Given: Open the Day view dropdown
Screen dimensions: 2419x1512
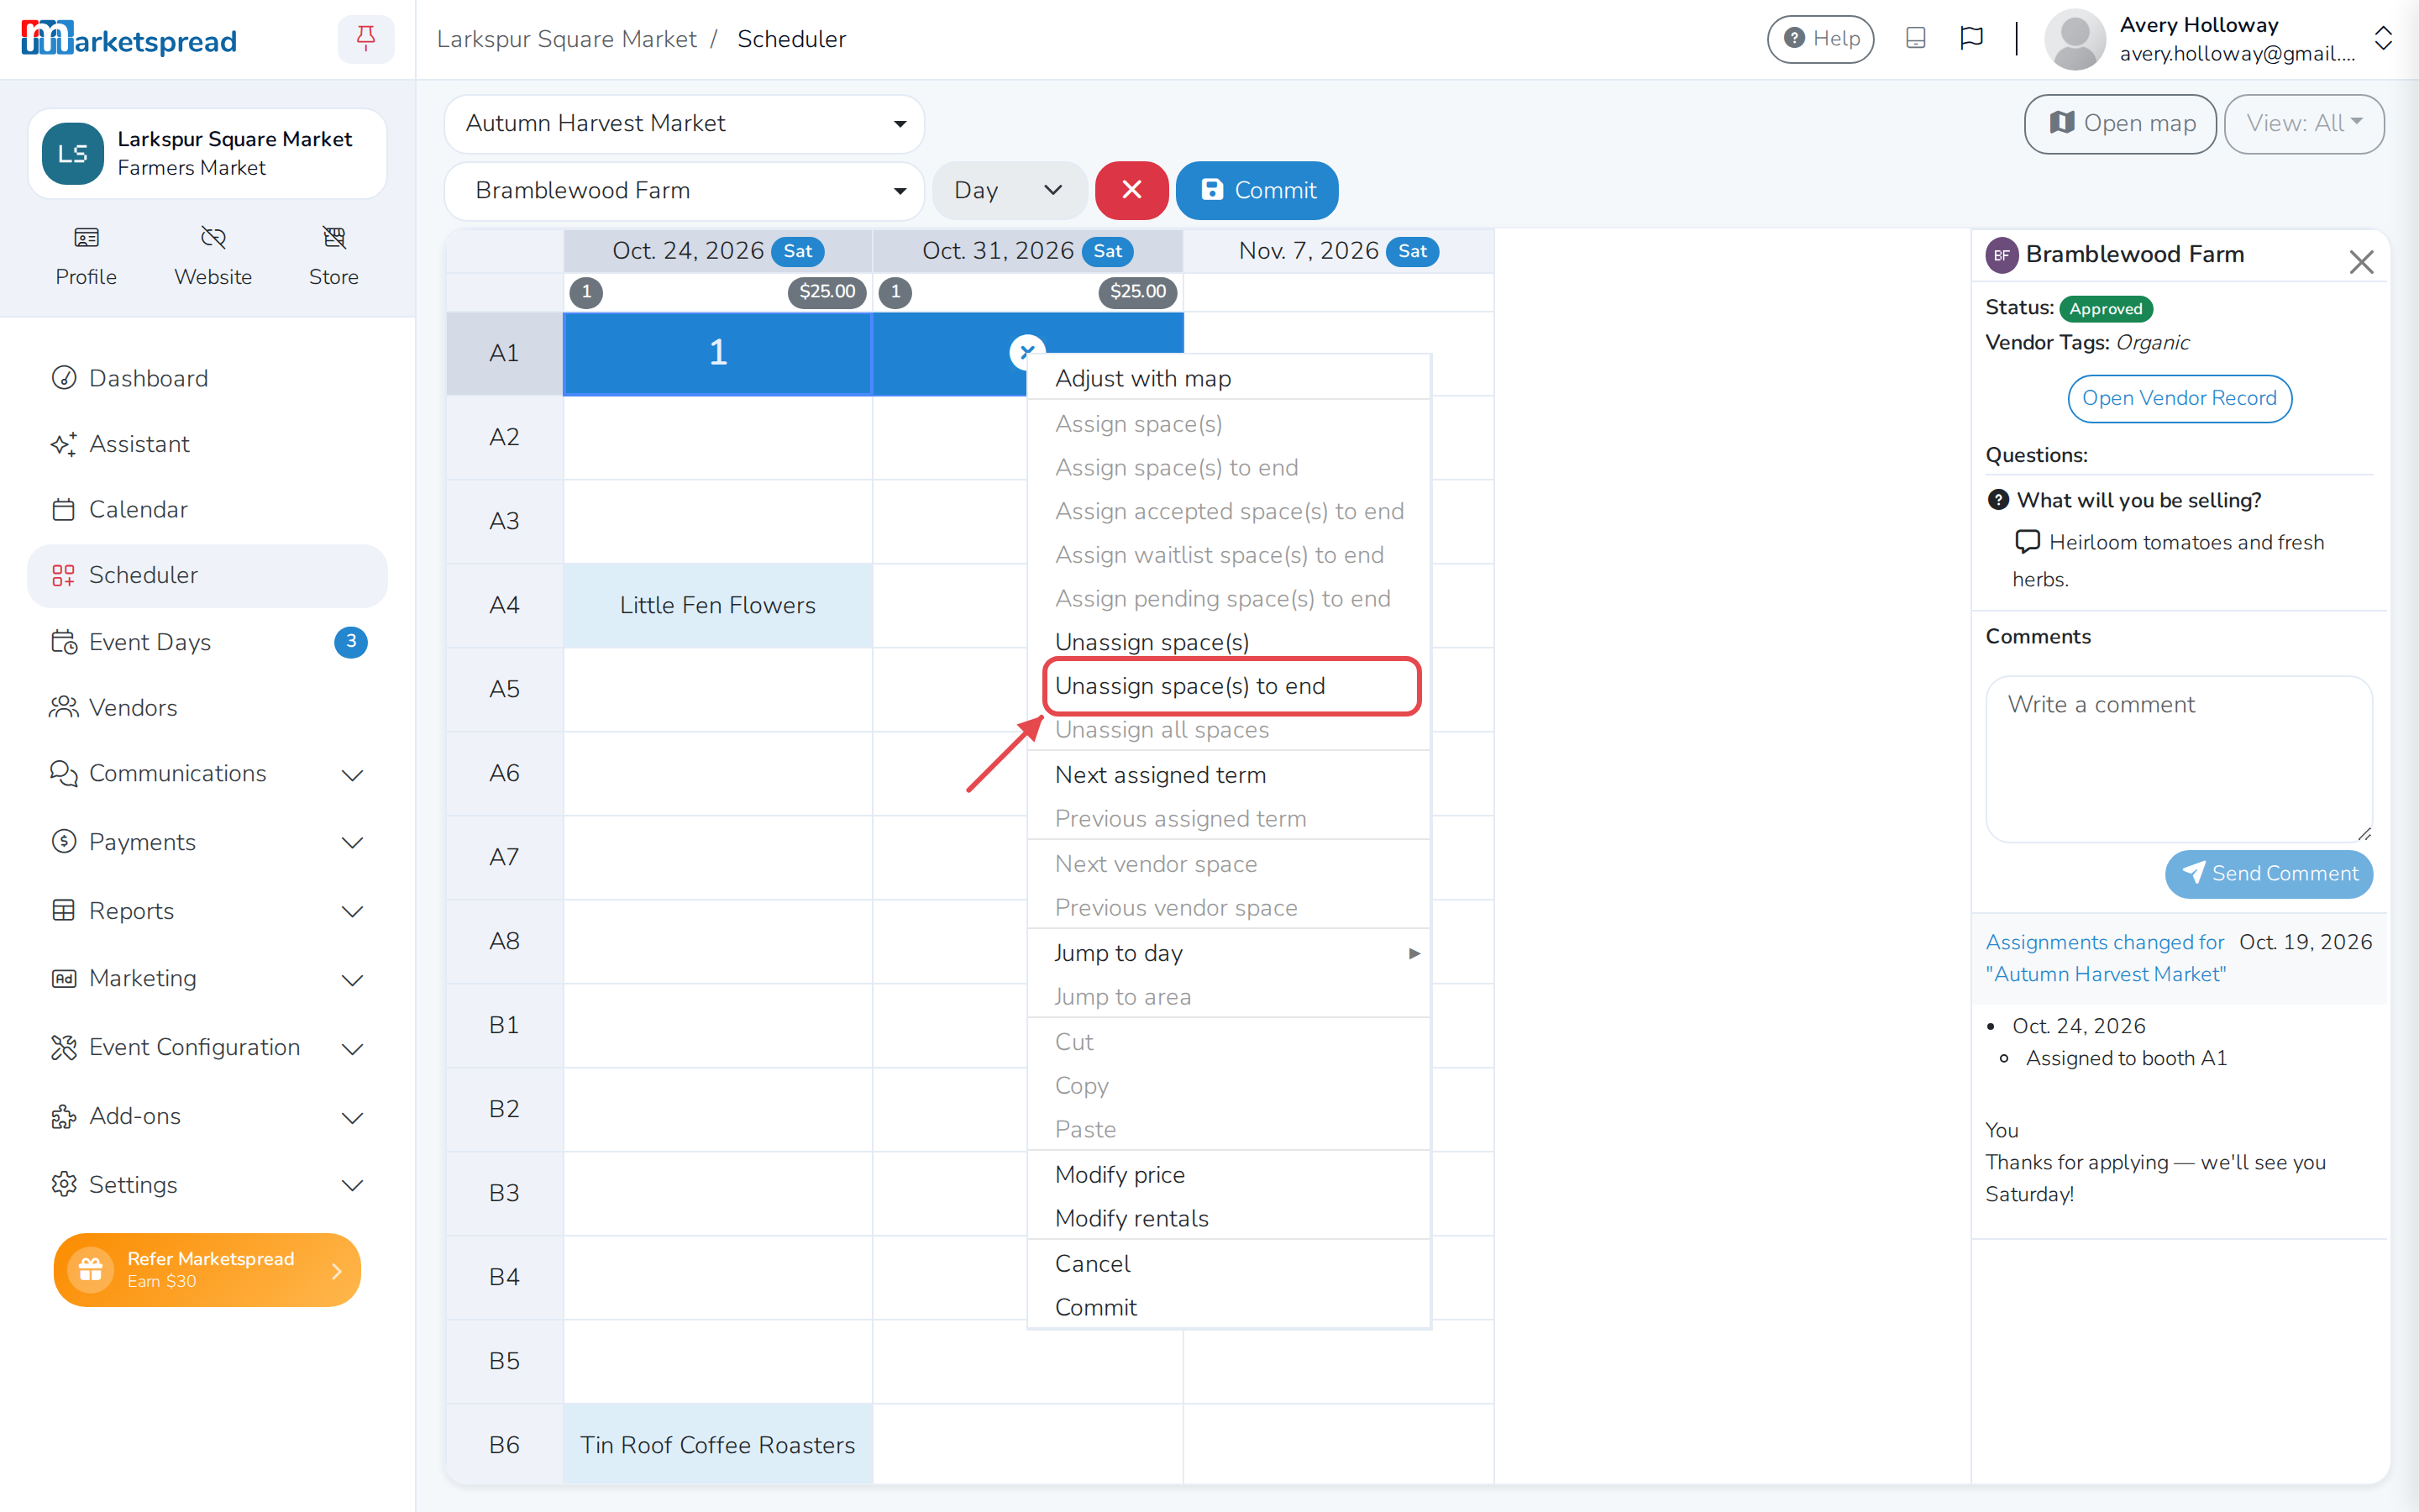Looking at the screenshot, I should [x=1009, y=190].
